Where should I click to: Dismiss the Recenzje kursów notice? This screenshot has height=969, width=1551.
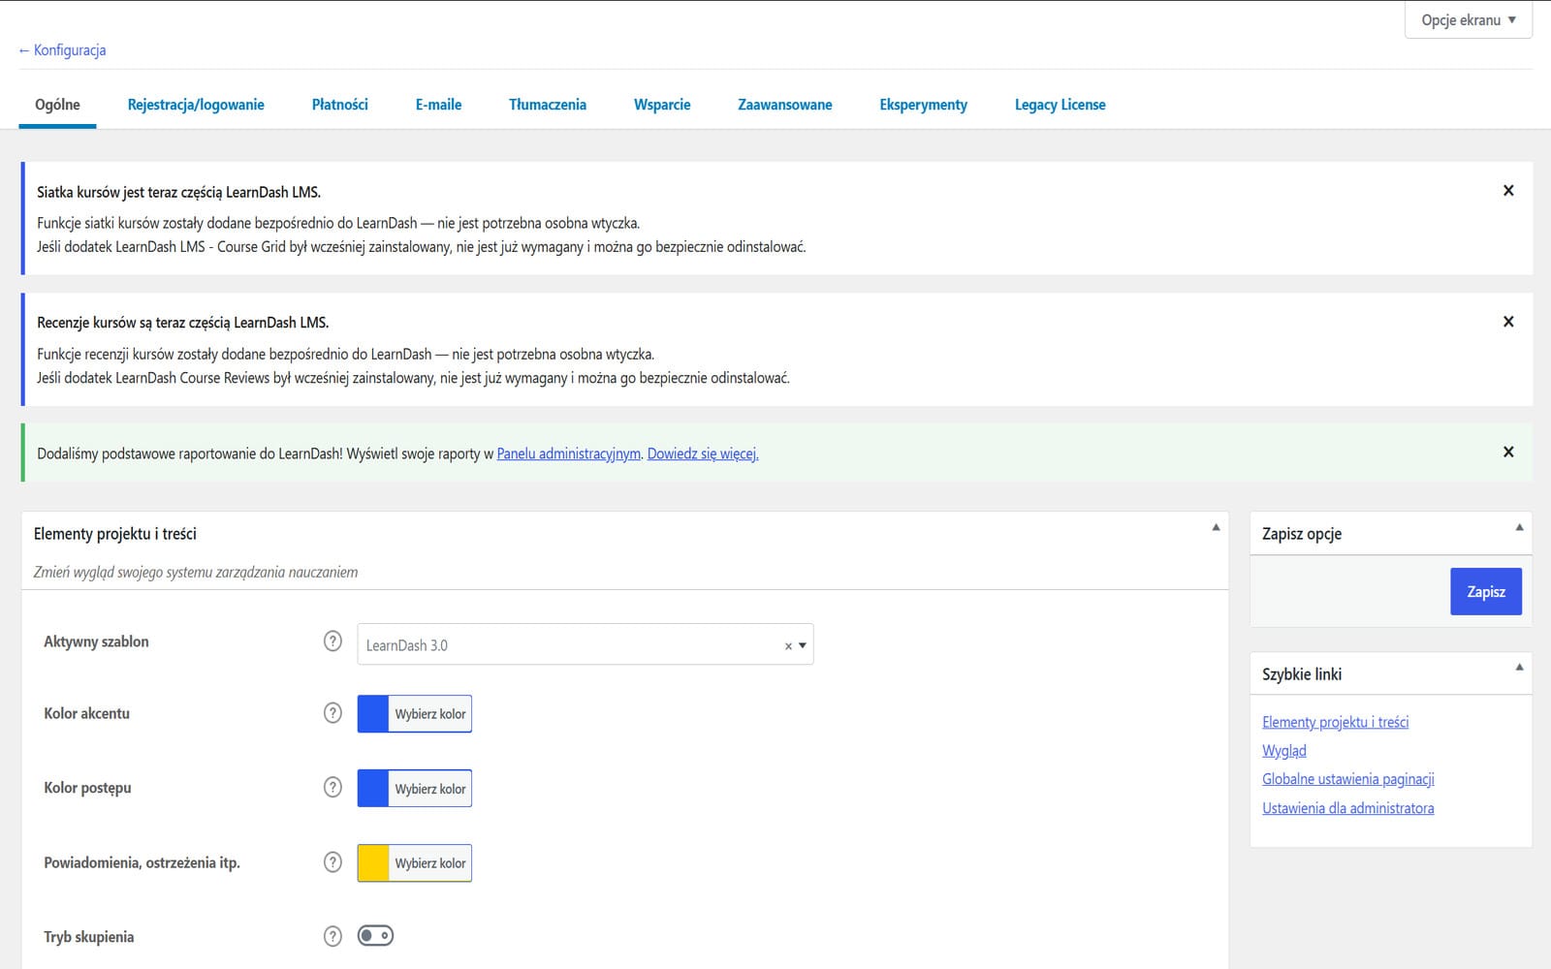1508,322
